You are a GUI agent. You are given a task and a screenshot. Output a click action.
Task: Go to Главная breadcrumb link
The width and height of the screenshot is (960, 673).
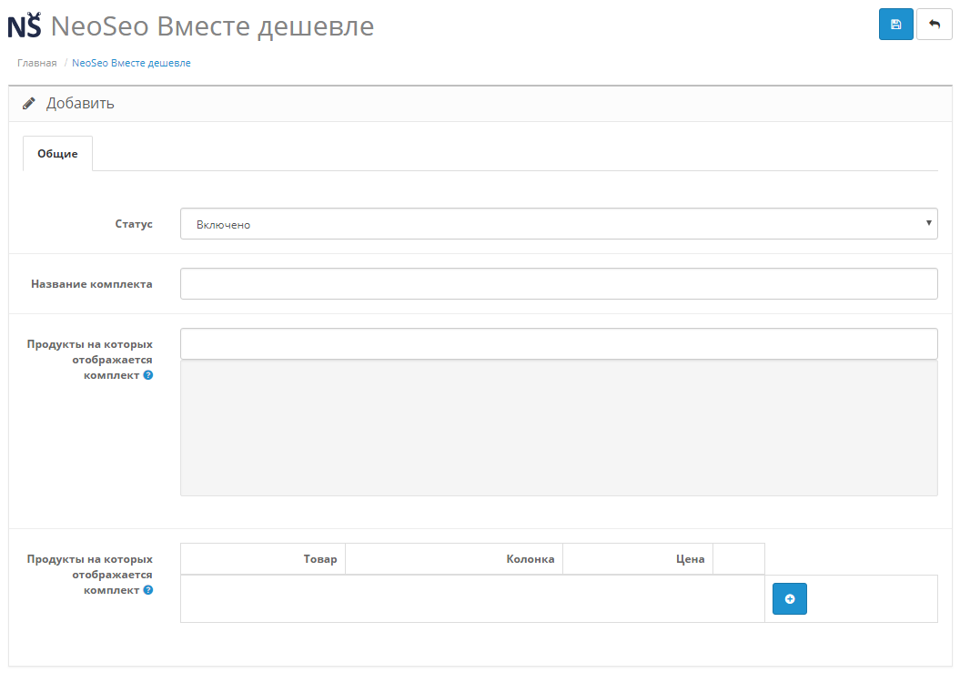(36, 63)
